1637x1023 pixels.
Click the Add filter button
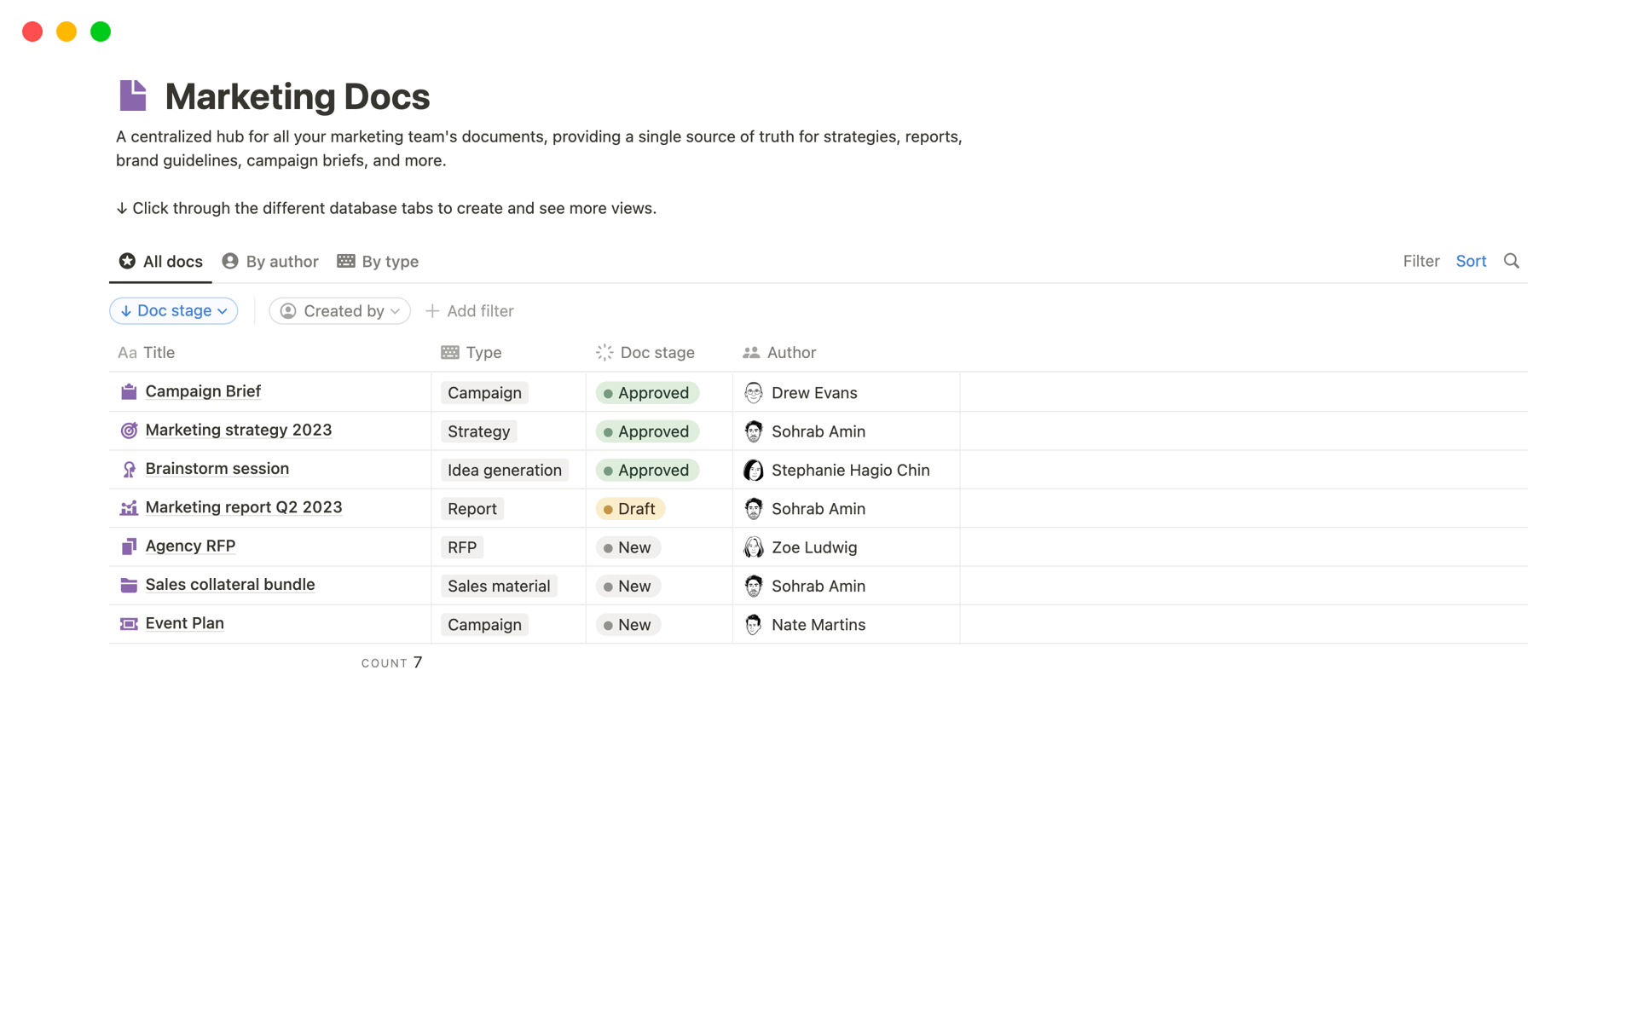(x=470, y=311)
